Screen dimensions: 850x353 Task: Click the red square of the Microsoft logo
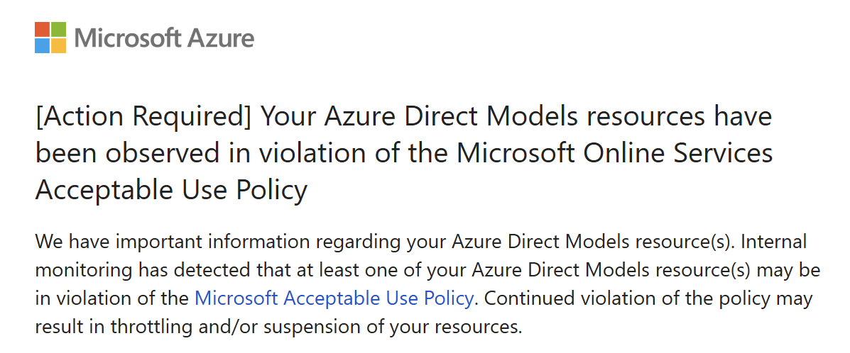[x=42, y=29]
